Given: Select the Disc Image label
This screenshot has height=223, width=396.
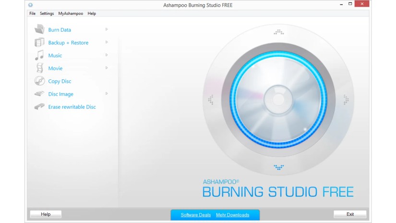Looking at the screenshot, I should [x=60, y=94].
